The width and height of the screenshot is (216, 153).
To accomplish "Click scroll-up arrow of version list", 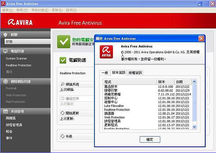I will (194, 82).
